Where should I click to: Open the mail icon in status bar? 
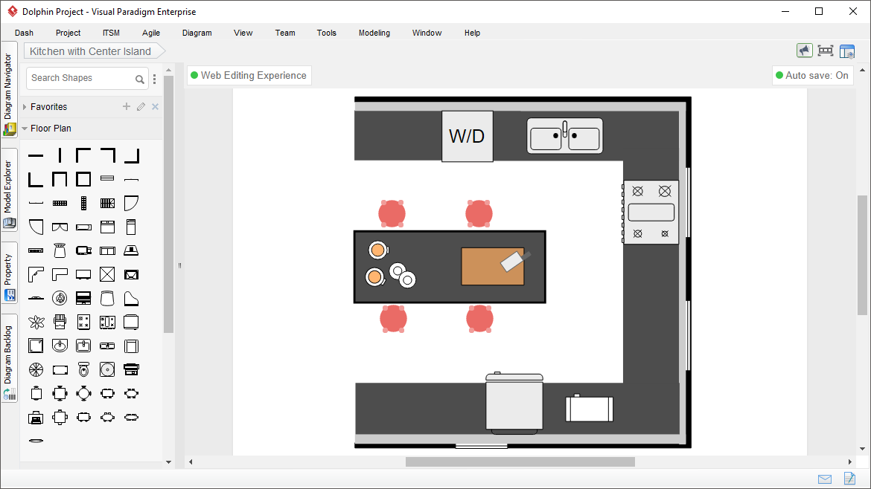pyautogui.click(x=825, y=479)
